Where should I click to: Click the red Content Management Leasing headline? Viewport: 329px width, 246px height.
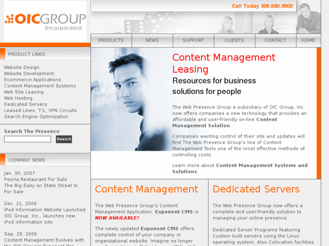point(224,63)
